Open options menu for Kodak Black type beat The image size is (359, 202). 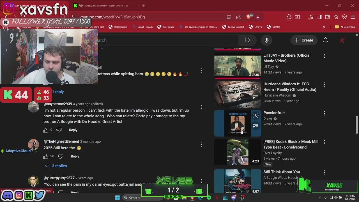pyautogui.click(x=325, y=142)
